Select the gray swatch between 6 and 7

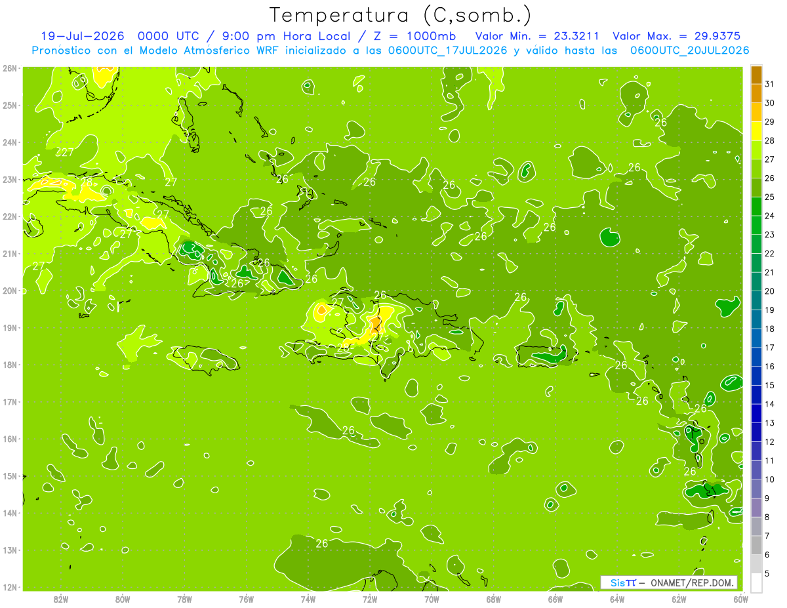pos(756,545)
